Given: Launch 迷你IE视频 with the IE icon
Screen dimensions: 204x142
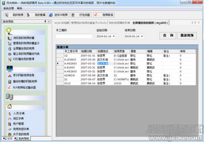Looking at the screenshot, I should (x=58, y=15).
